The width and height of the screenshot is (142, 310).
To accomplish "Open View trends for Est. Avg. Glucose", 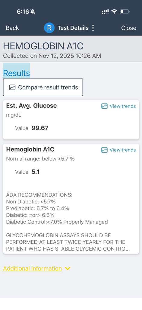I will tap(118, 106).
